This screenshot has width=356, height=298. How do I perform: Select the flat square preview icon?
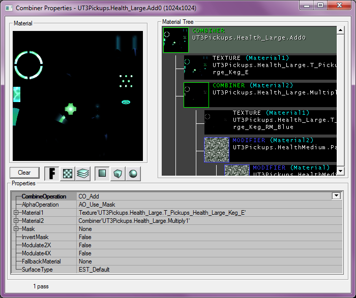pyautogui.click(x=103, y=174)
